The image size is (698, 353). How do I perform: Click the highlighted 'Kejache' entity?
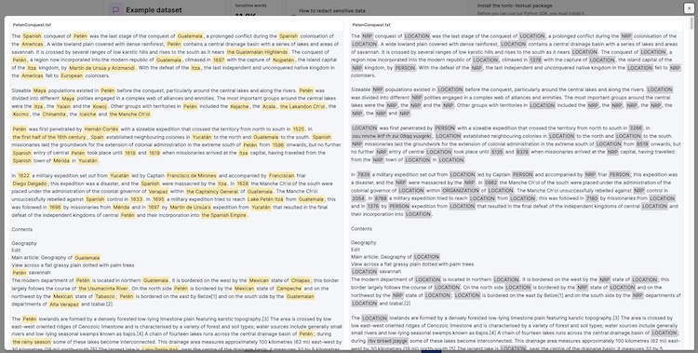tap(239, 106)
